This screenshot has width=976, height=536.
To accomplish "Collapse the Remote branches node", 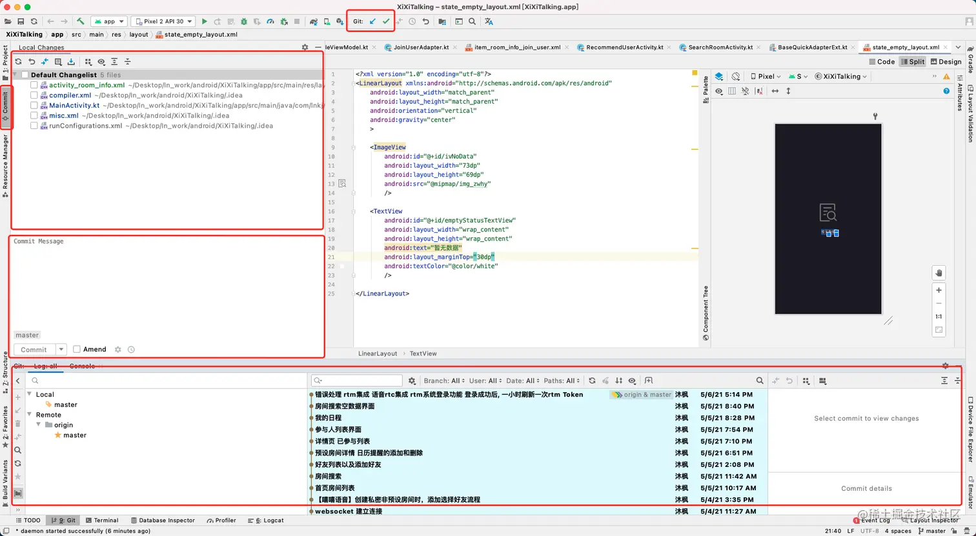I will [30, 415].
